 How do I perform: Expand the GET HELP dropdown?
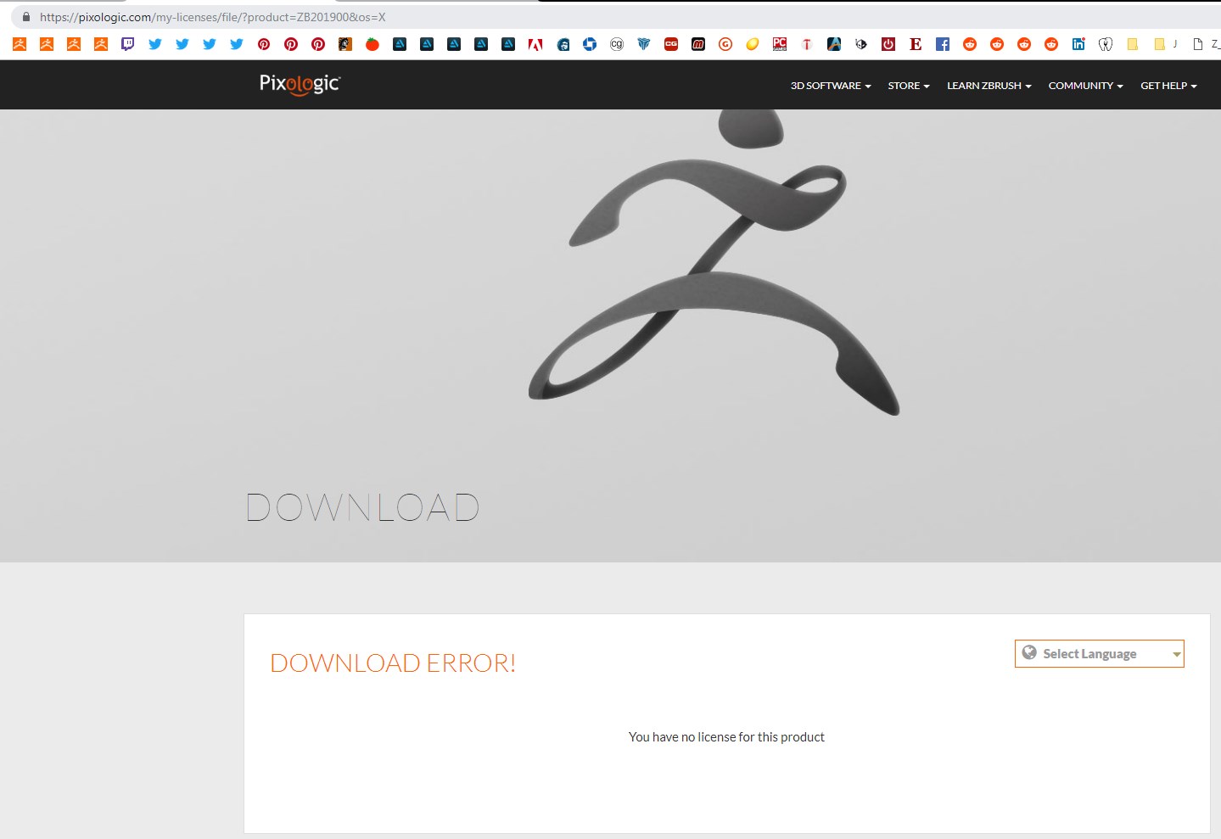1168,86
